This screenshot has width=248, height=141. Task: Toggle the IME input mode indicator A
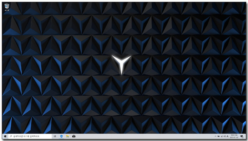(x=227, y=136)
